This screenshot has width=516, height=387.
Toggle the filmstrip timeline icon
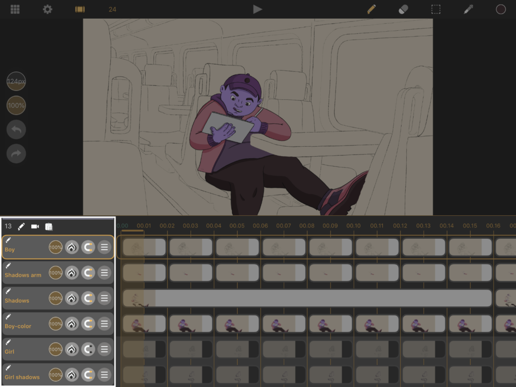(x=80, y=9)
